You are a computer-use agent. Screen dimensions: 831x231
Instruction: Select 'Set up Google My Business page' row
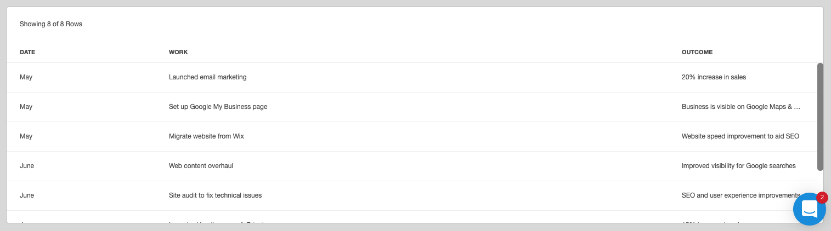(412, 107)
